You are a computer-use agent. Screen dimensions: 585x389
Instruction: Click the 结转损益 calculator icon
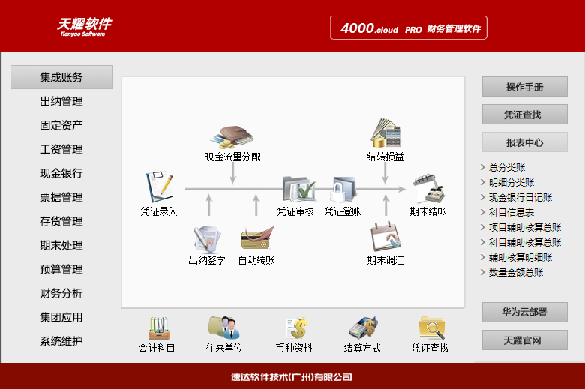[385, 133]
